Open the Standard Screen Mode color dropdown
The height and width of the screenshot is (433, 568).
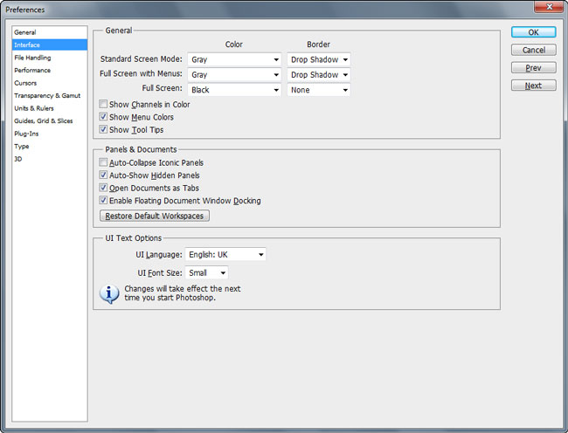click(233, 59)
